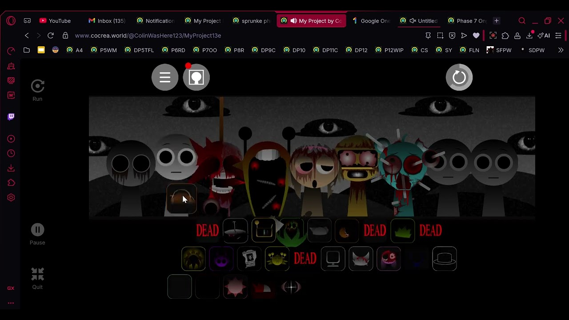Open the Aria AI button in toolbar
Screen dimensions: 569x320
(x=544, y=36)
